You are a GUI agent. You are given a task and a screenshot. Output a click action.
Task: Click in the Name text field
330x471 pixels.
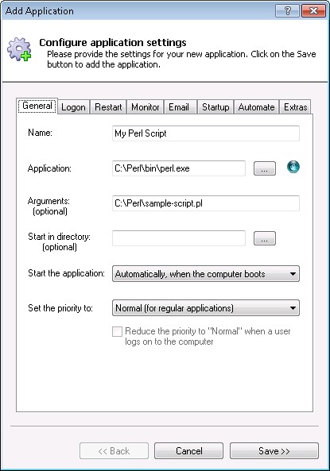206,133
